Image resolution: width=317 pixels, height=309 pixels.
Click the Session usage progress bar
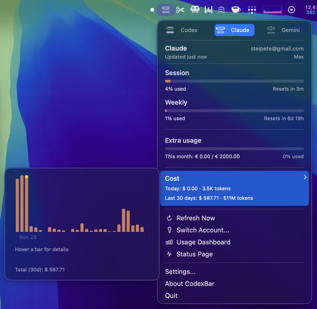pyautogui.click(x=234, y=81)
